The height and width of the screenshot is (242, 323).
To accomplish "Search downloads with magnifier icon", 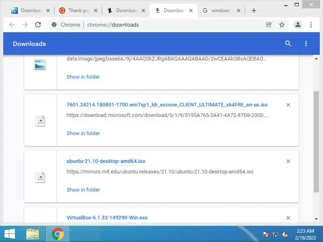I will pos(288,44).
